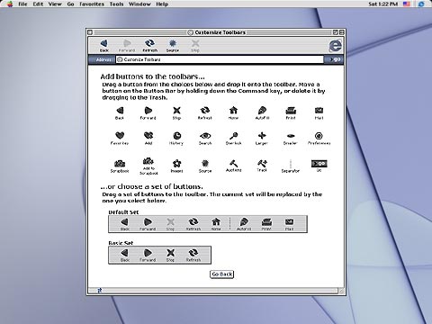Click Source in the browser's top toolbar

(x=173, y=46)
